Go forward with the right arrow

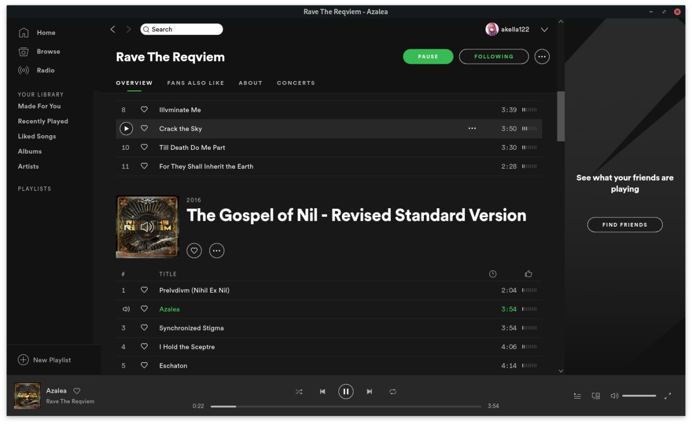[128, 29]
